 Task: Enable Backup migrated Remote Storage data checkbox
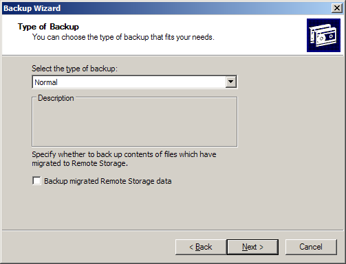(x=36, y=181)
